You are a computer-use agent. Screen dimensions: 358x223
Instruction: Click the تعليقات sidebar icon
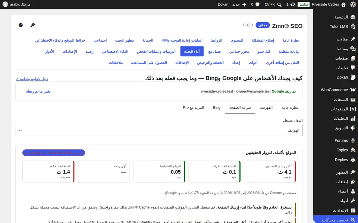pyautogui.click(x=353, y=68)
